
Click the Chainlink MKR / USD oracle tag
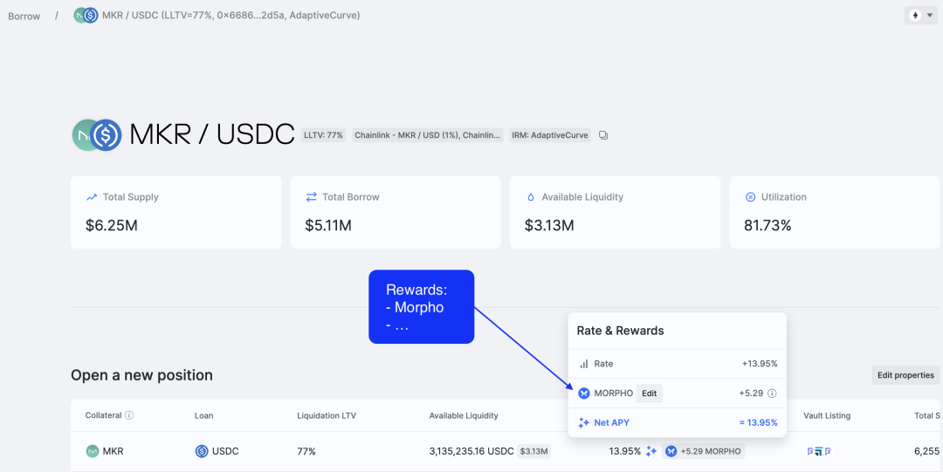[x=428, y=135]
